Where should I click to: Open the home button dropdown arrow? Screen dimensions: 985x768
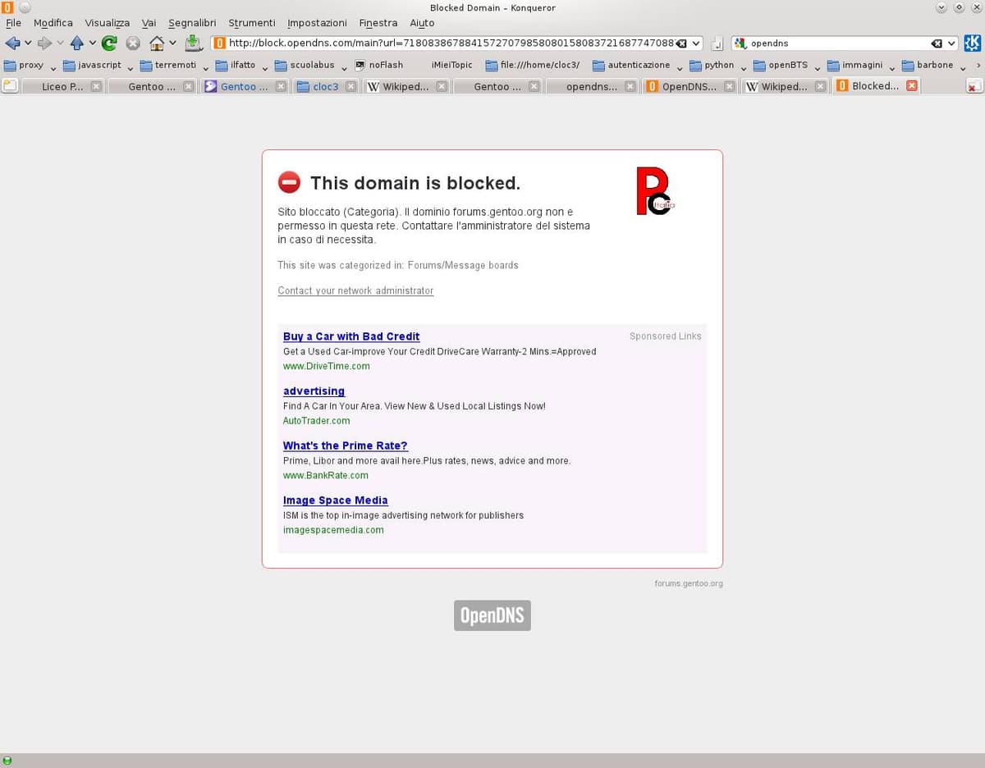(172, 43)
